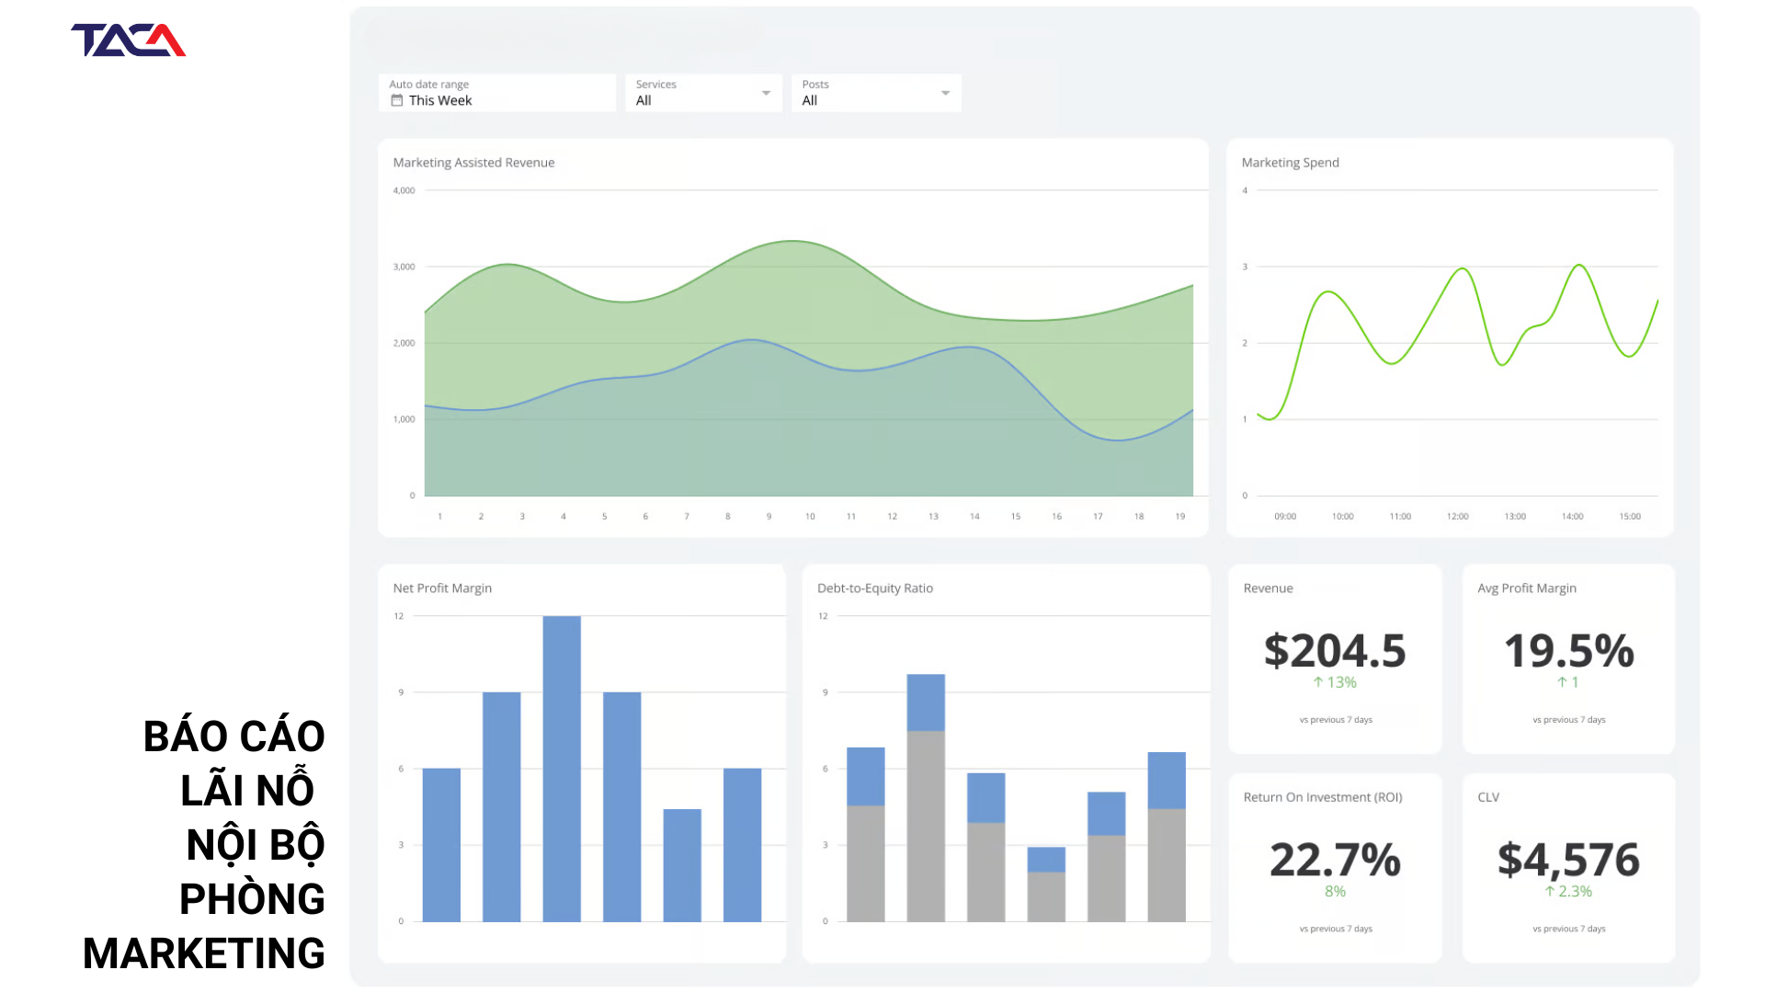The height and width of the screenshot is (993, 1765).
Task: Click the 12:00 label on Marketing Spend axis
Action: pos(1457,517)
